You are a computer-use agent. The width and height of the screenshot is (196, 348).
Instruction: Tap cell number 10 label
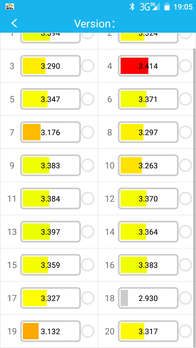click(x=110, y=166)
